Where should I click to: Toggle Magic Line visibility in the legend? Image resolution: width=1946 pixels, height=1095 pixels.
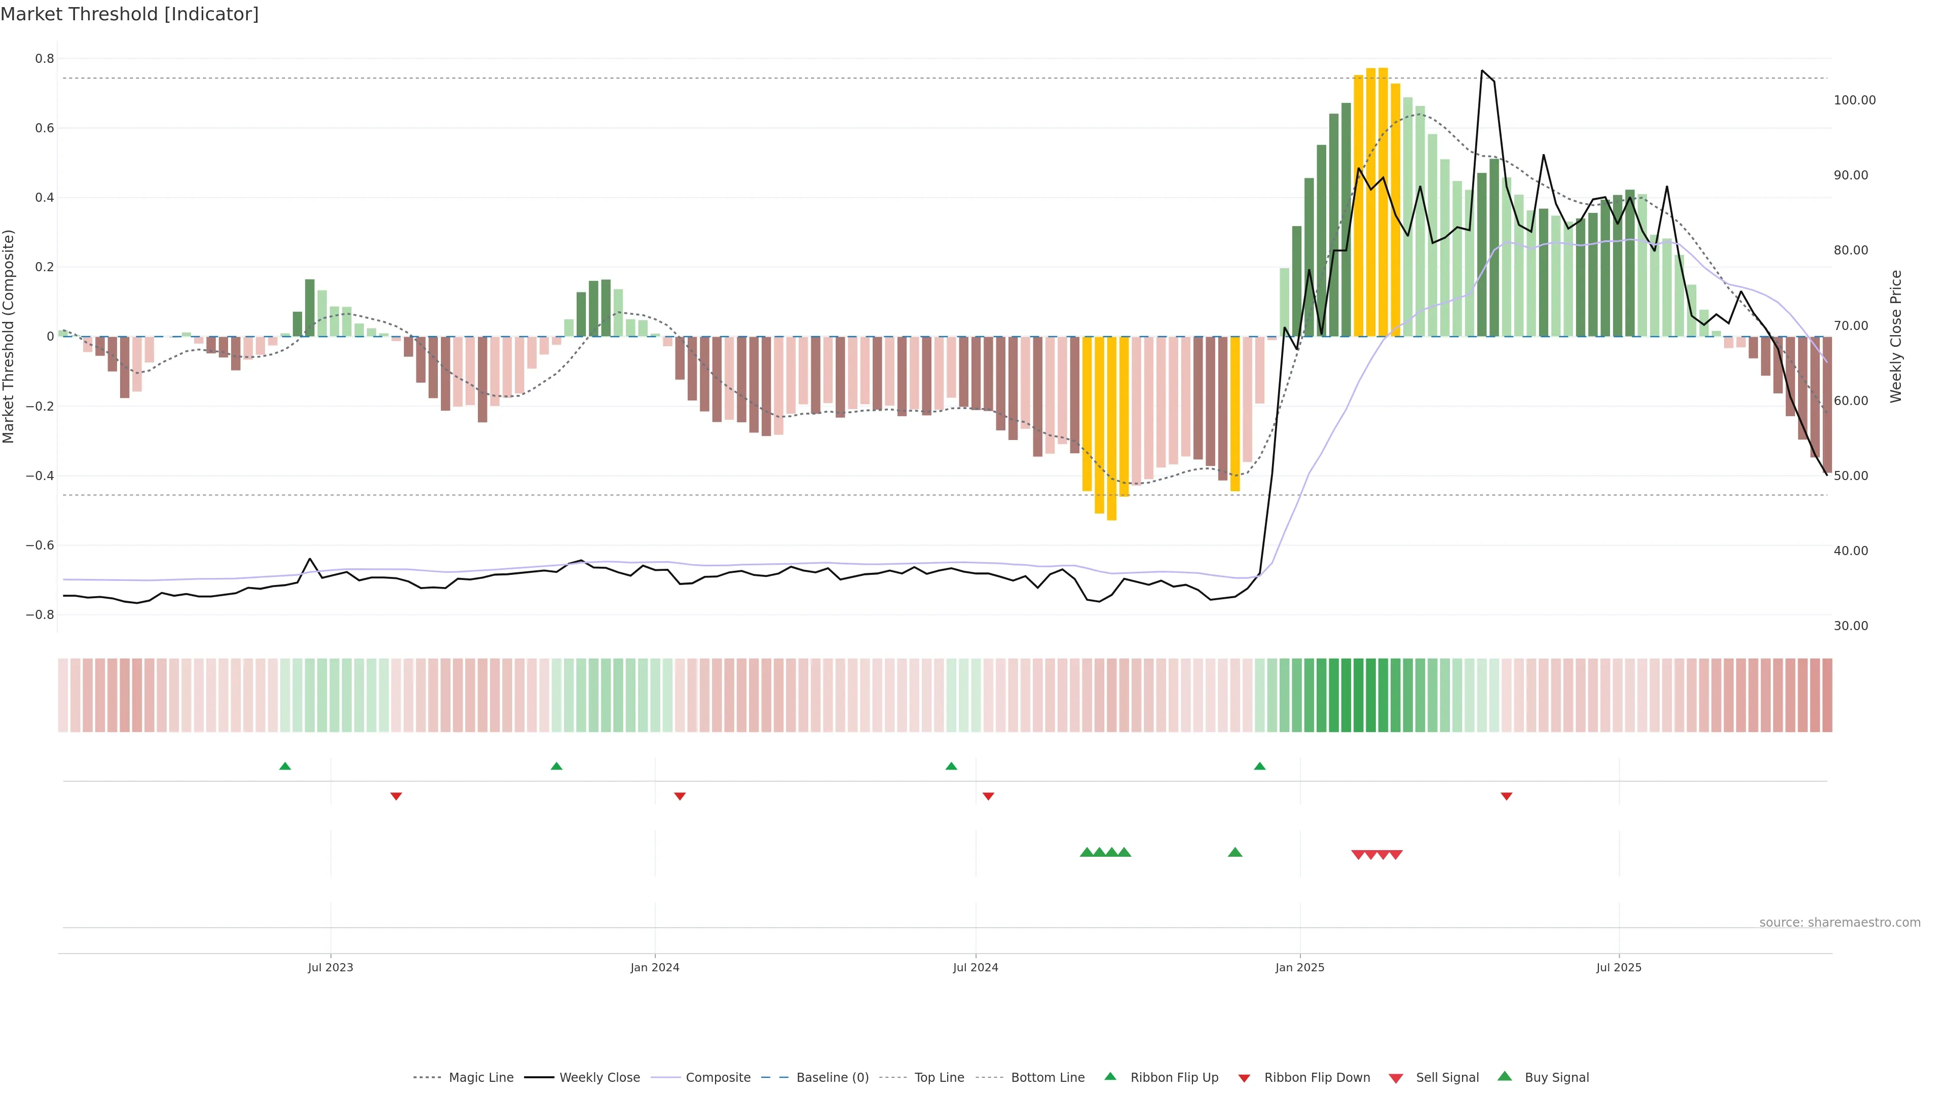(x=480, y=1078)
